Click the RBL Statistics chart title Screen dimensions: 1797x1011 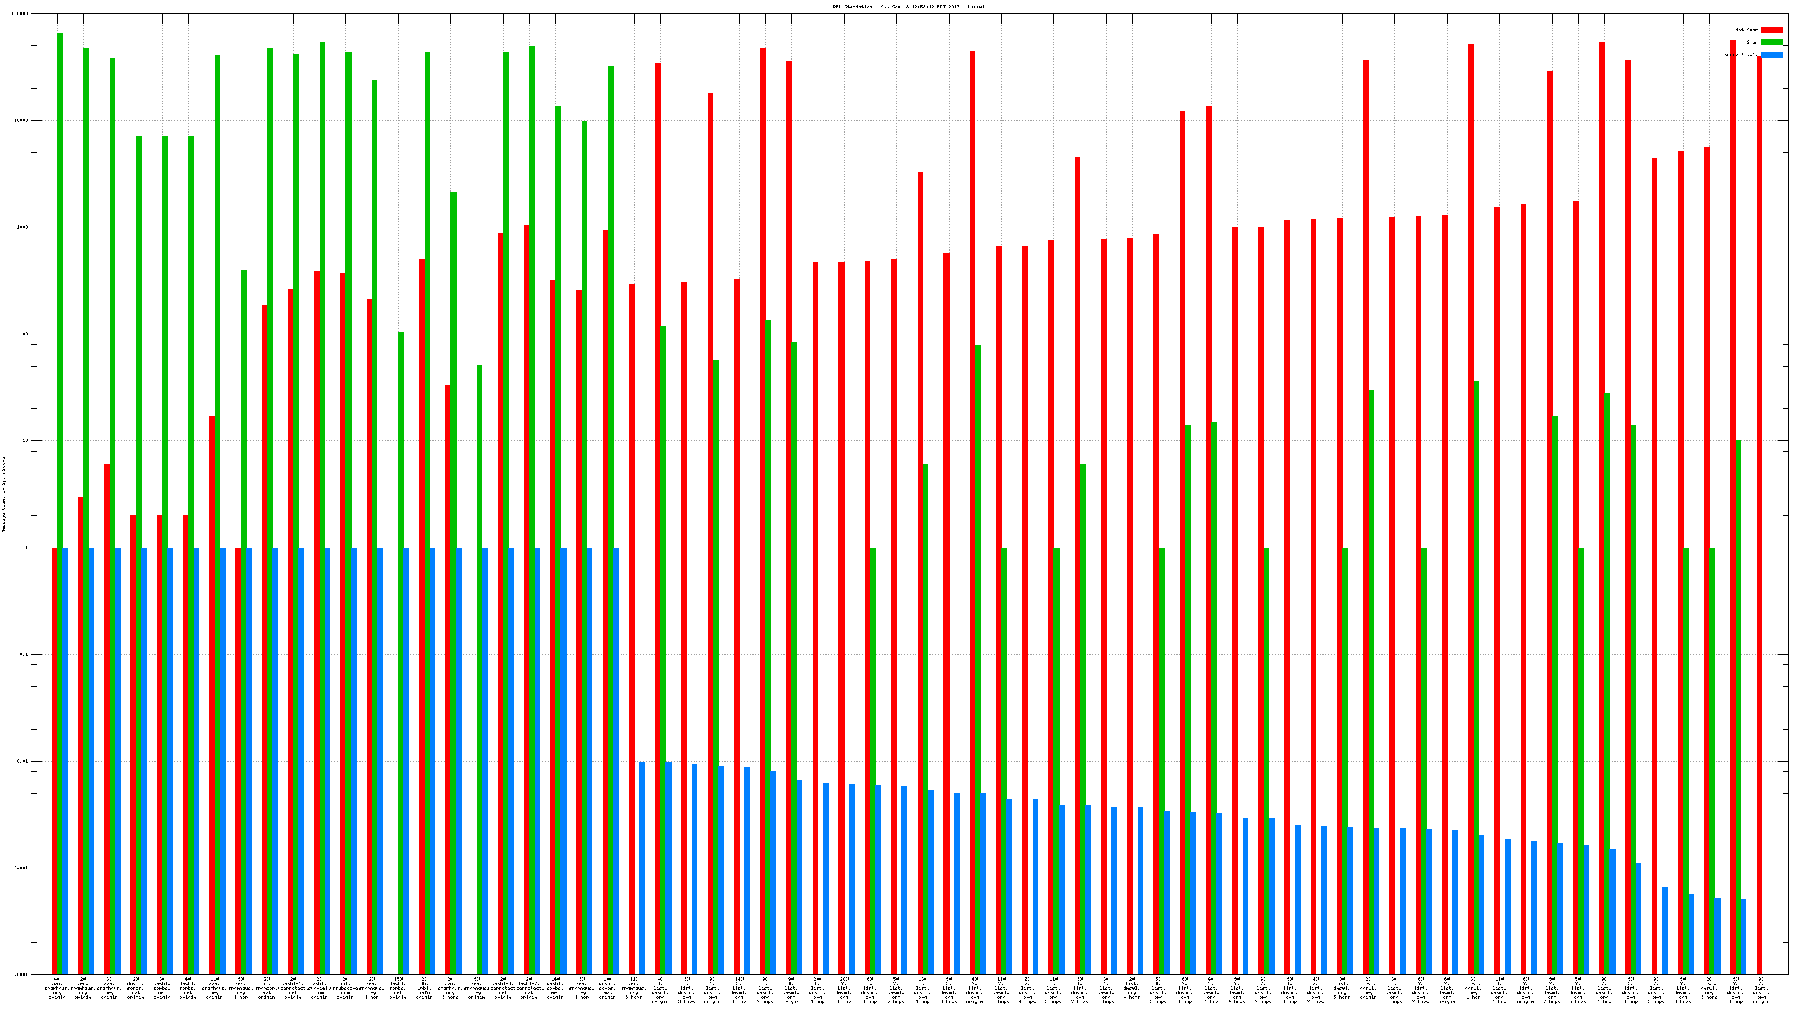908,7
